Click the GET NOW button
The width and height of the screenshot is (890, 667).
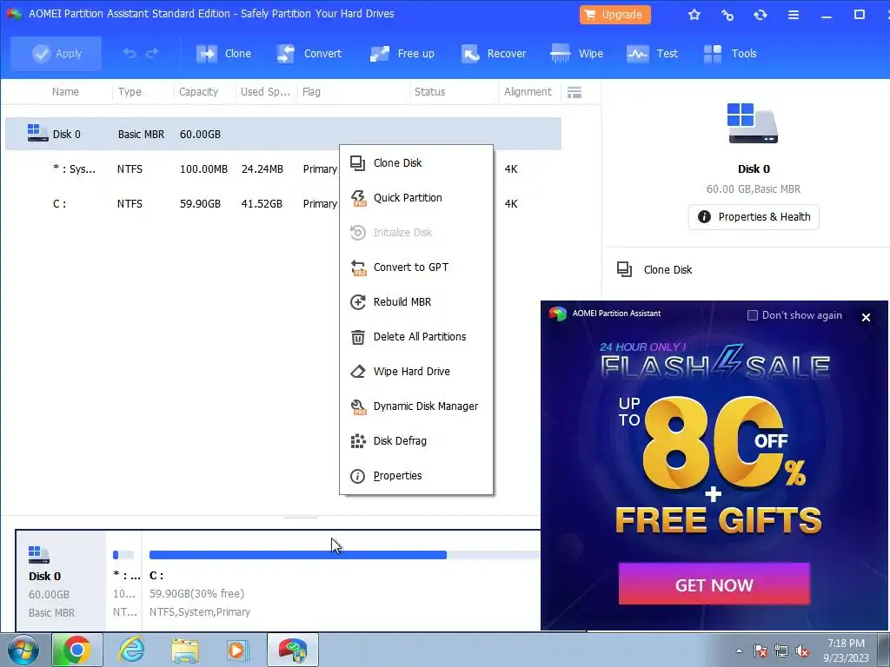(714, 584)
